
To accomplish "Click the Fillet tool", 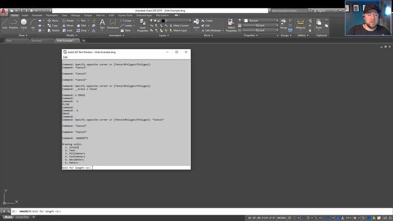I will tap(82, 26).
